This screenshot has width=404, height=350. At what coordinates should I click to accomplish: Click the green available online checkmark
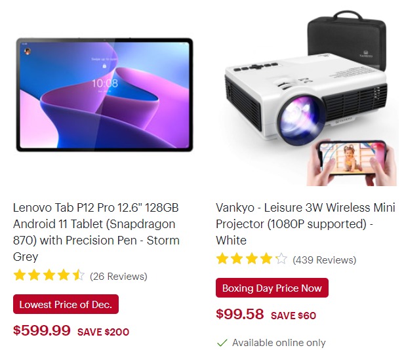pos(222,343)
